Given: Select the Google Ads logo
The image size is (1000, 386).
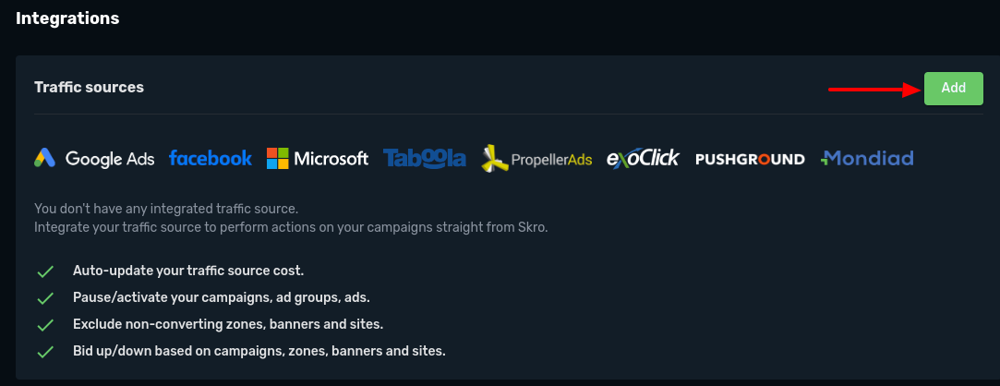Looking at the screenshot, I should (x=94, y=159).
